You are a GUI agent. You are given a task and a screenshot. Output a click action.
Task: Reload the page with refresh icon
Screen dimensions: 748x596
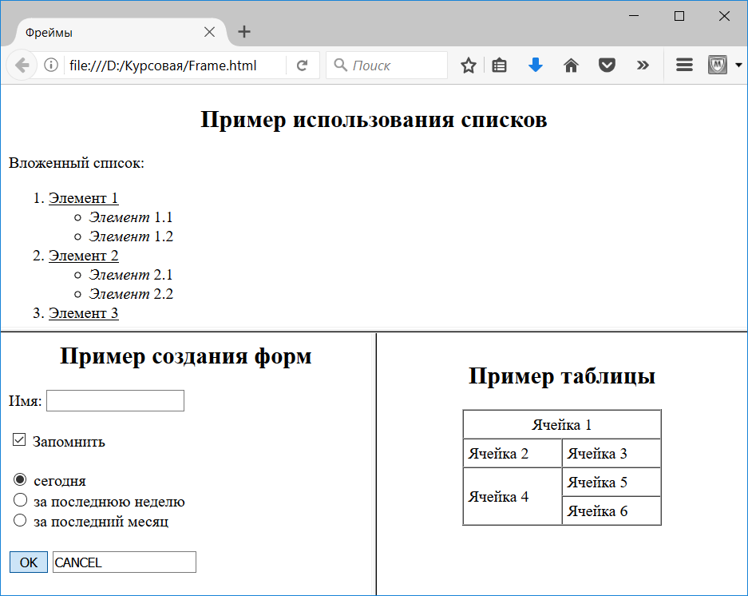(x=302, y=66)
